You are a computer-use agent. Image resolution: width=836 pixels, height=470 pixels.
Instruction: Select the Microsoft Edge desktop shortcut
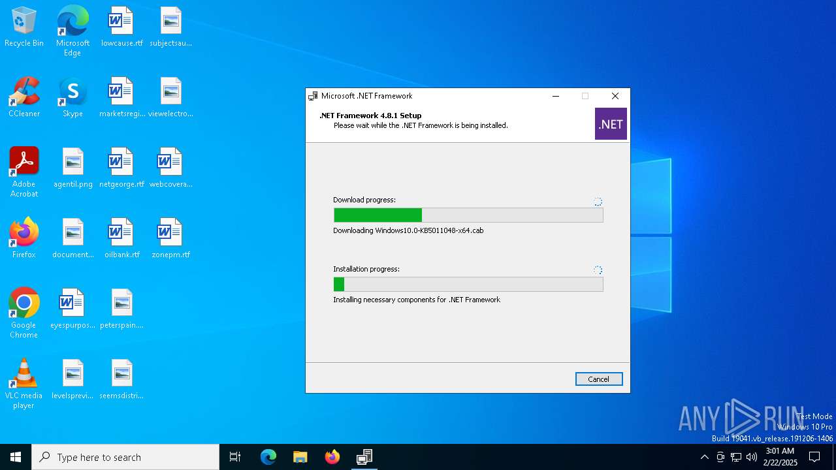click(x=72, y=31)
